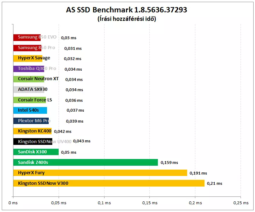Select the HyperX Fury bar
This screenshot has width=255, height=212.
[100, 173]
